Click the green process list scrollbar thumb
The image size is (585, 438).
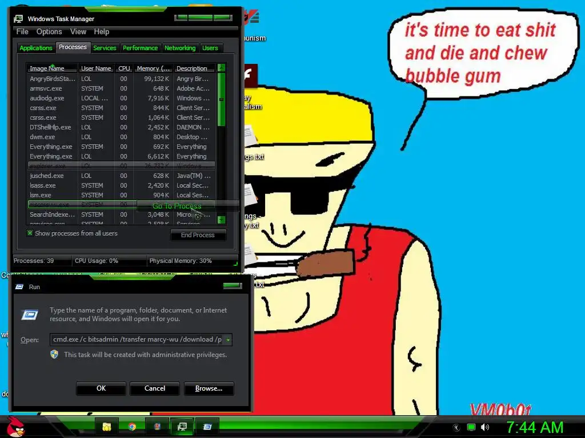click(222, 99)
